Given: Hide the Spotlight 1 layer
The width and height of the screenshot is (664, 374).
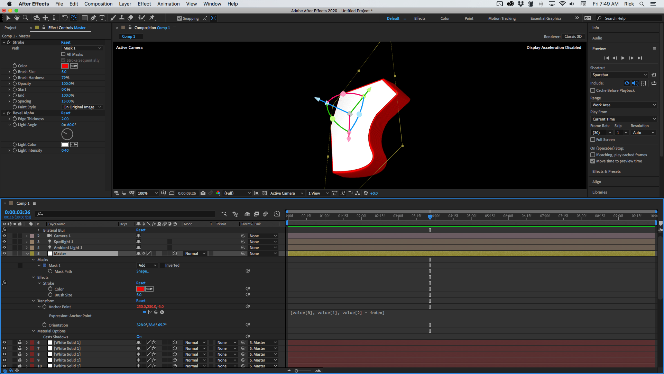Looking at the screenshot, I should pyautogui.click(x=4, y=242).
